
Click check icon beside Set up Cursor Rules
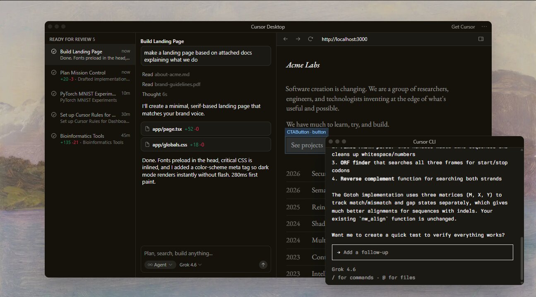[54, 115]
